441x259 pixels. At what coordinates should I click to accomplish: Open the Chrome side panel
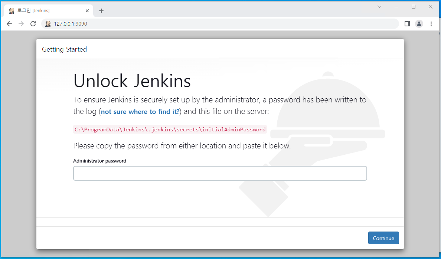point(407,24)
